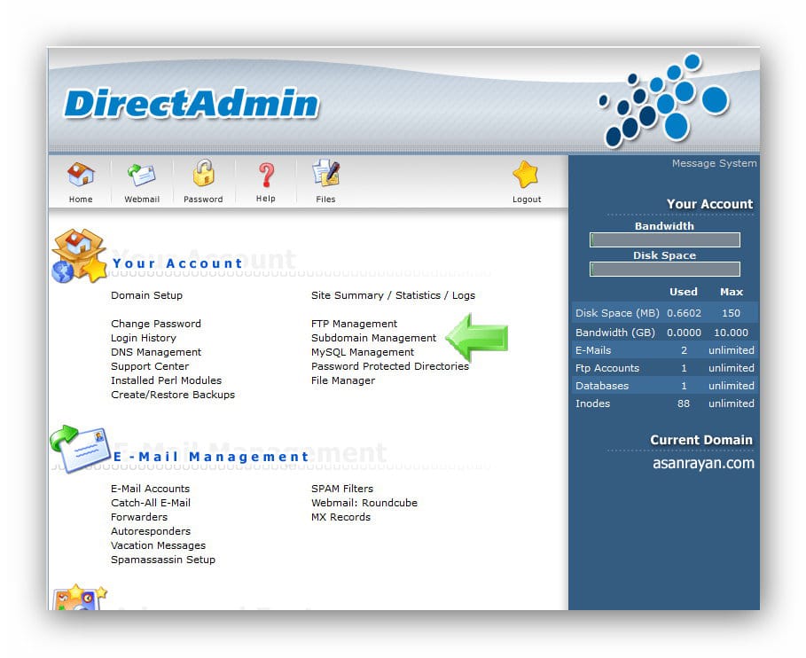Image resolution: width=806 pixels, height=658 pixels.
Task: Open Create/Restore Backups
Action: [173, 395]
